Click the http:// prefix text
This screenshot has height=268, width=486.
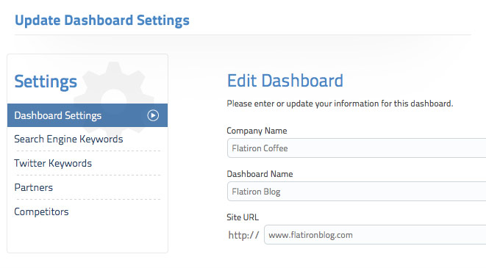243,235
